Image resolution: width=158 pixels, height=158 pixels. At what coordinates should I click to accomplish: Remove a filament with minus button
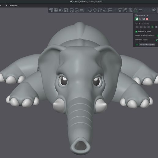click(148, 15)
